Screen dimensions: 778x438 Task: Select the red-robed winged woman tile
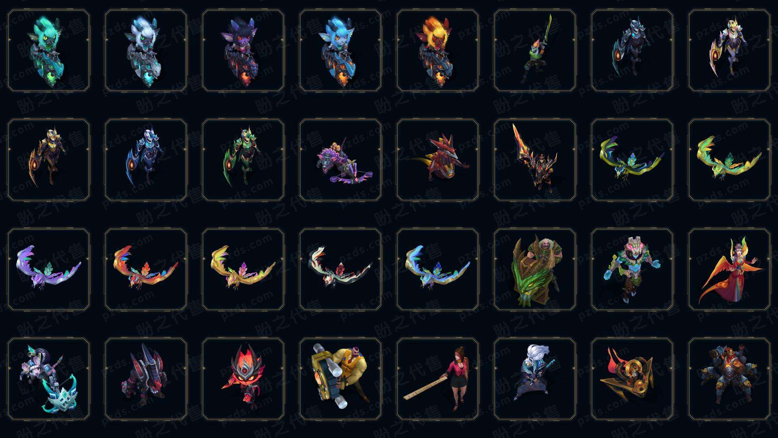(729, 269)
